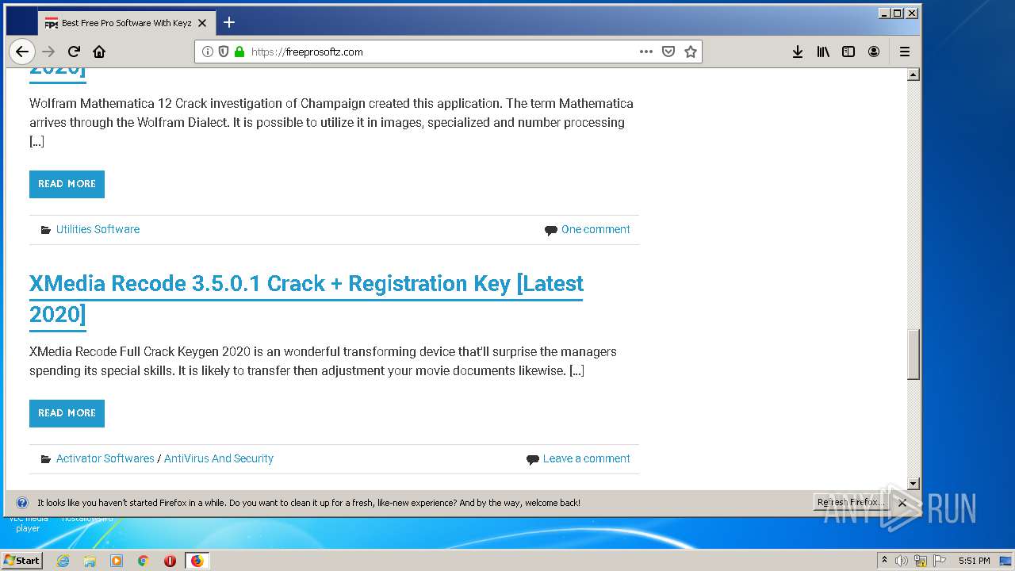
Task: Open the page actions three-dot menu
Action: click(x=646, y=52)
